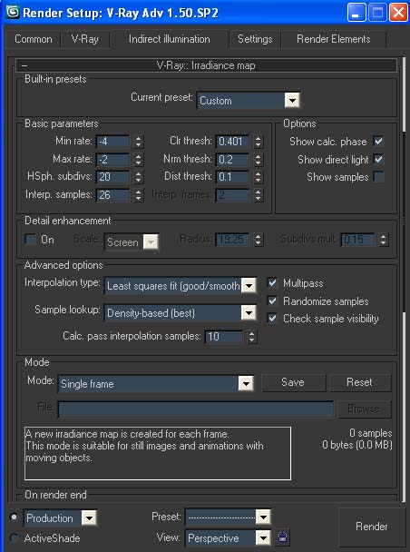Adjust the Nrm thresh spinner
The height and width of the screenshot is (552, 410).
pos(259,160)
